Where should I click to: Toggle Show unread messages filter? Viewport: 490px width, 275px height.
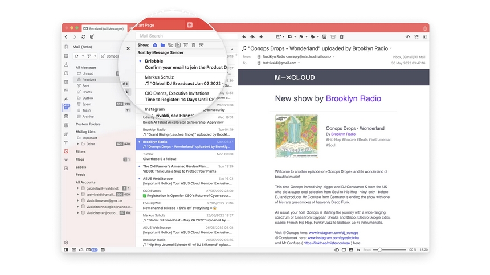[155, 45]
